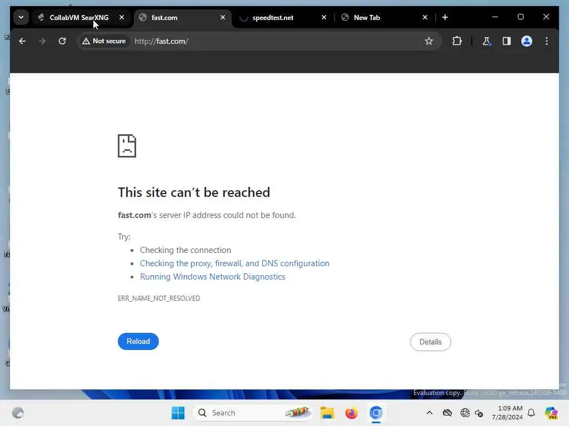This screenshot has height=426, width=569.
Task: Open the Extensions puzzle icon
Action: tap(457, 41)
